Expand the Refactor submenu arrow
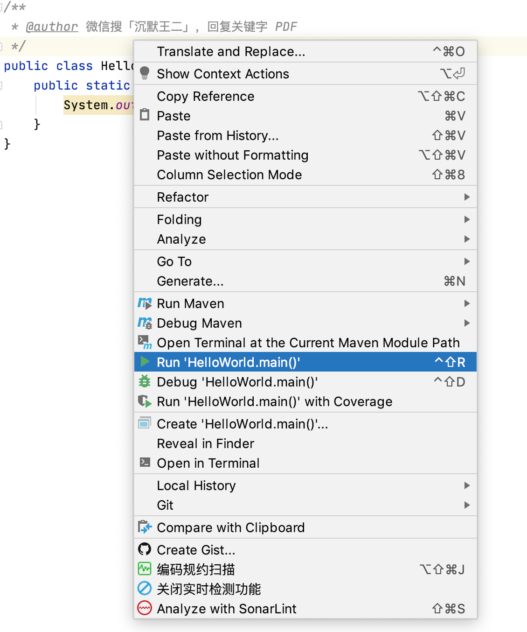The width and height of the screenshot is (527, 632). tap(467, 197)
